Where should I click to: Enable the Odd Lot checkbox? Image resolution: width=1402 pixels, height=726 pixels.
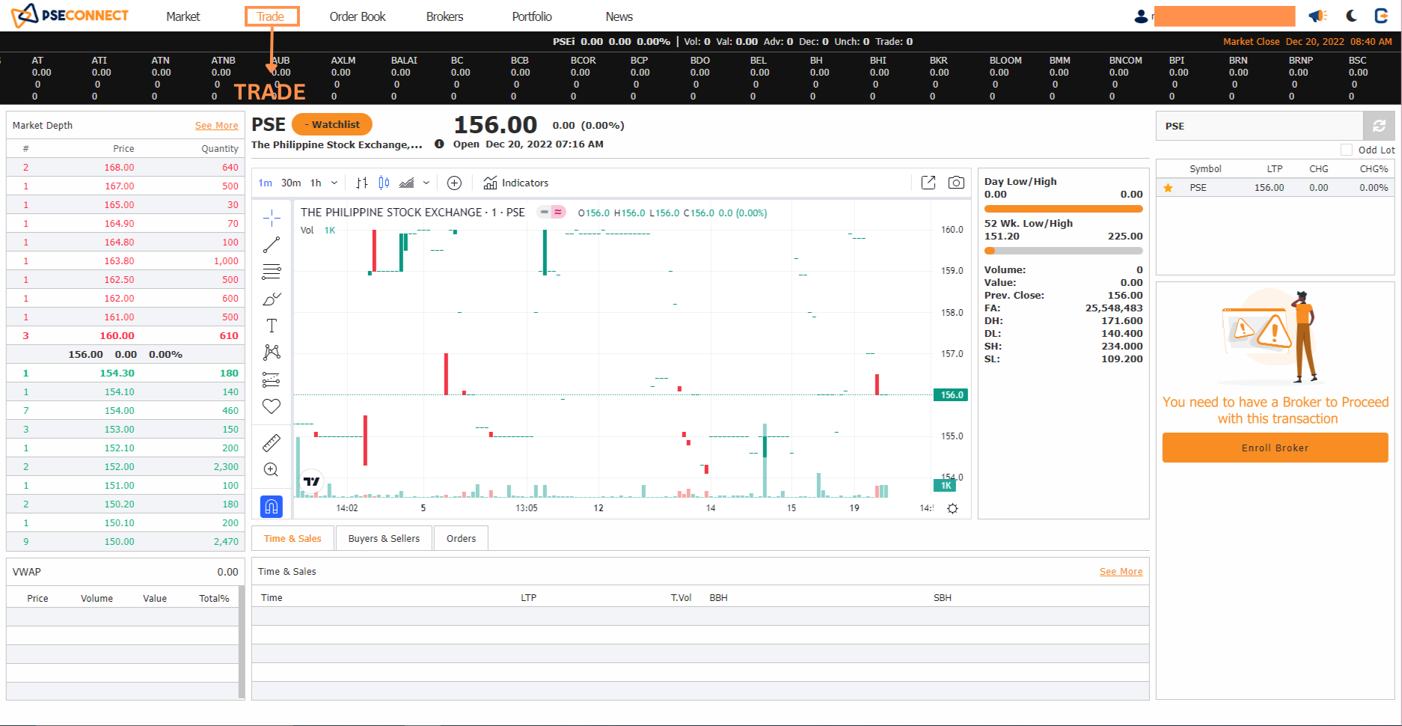(x=1346, y=150)
